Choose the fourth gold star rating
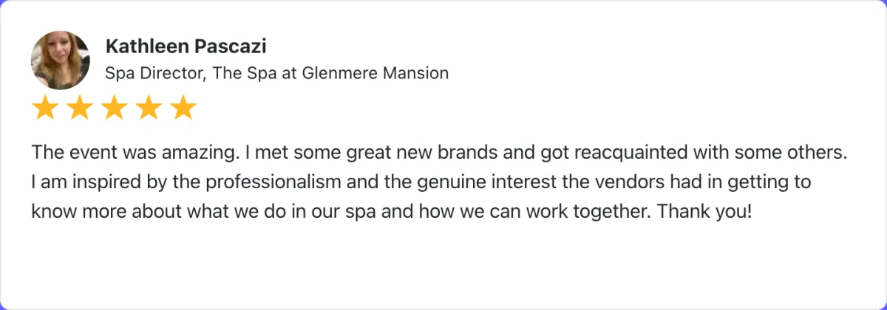 click(149, 108)
